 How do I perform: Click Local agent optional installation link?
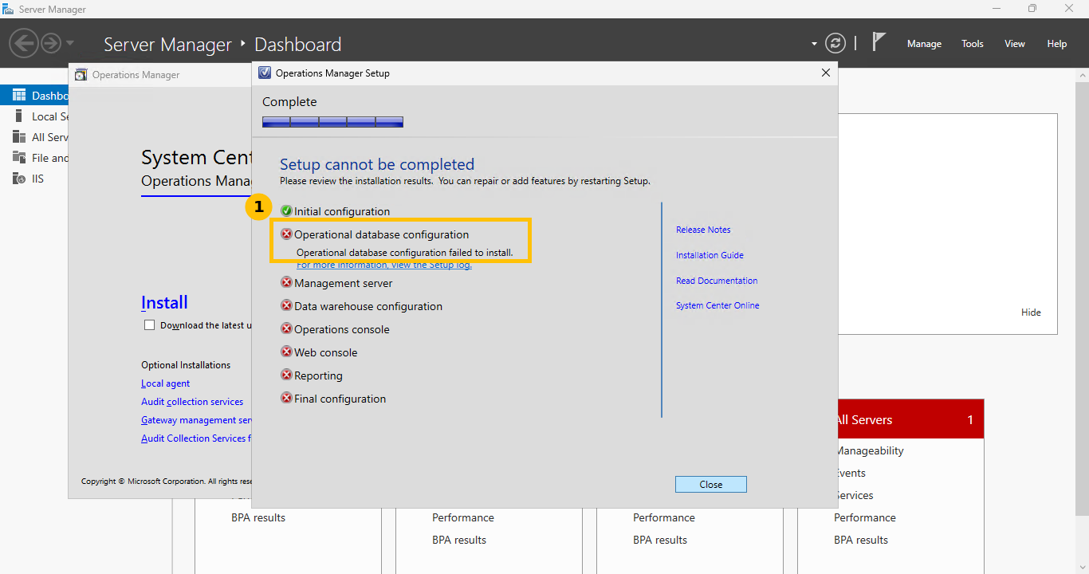[166, 383]
